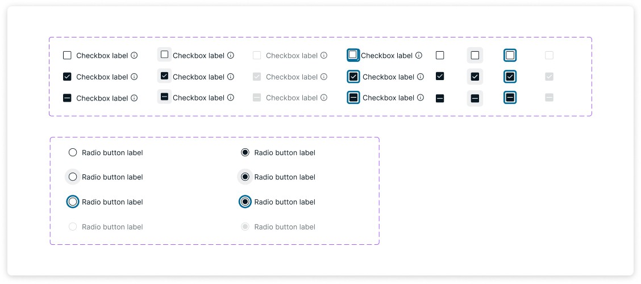Tick the default unchecked labeled checkbox
The width and height of the screenshot is (641, 284).
point(68,55)
